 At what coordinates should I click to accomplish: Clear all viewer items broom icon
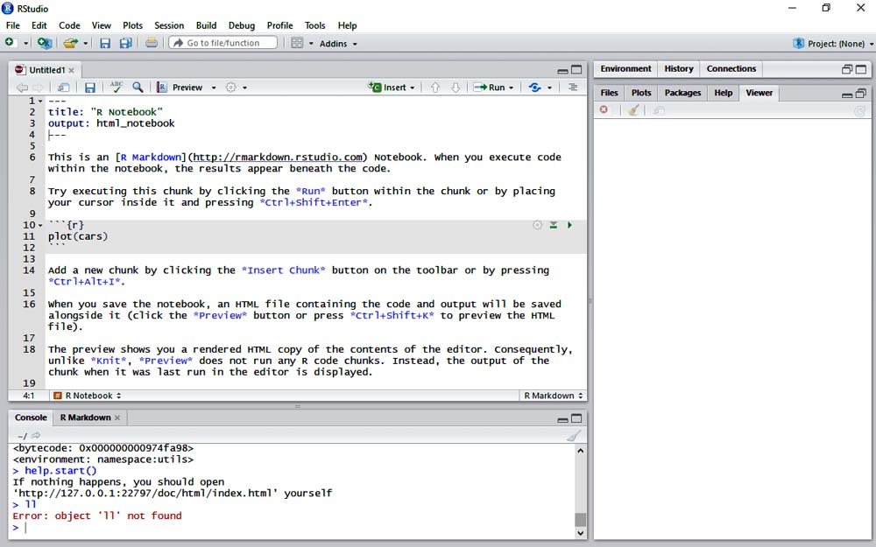633,110
